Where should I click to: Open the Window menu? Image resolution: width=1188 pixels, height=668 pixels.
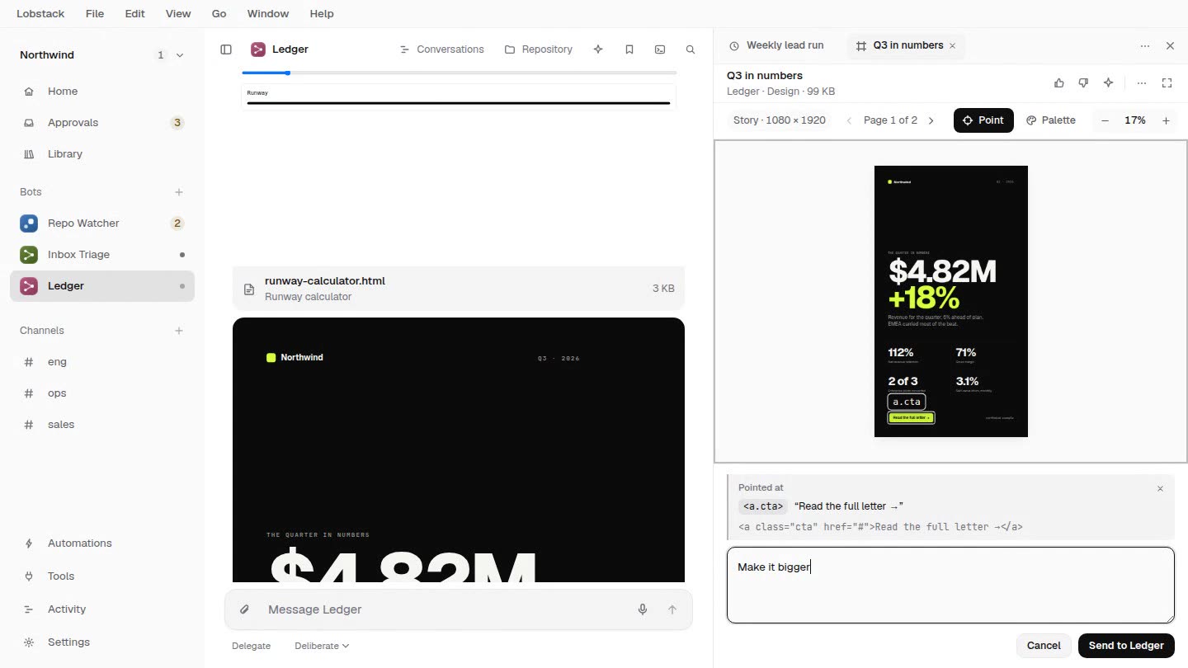pyautogui.click(x=268, y=13)
